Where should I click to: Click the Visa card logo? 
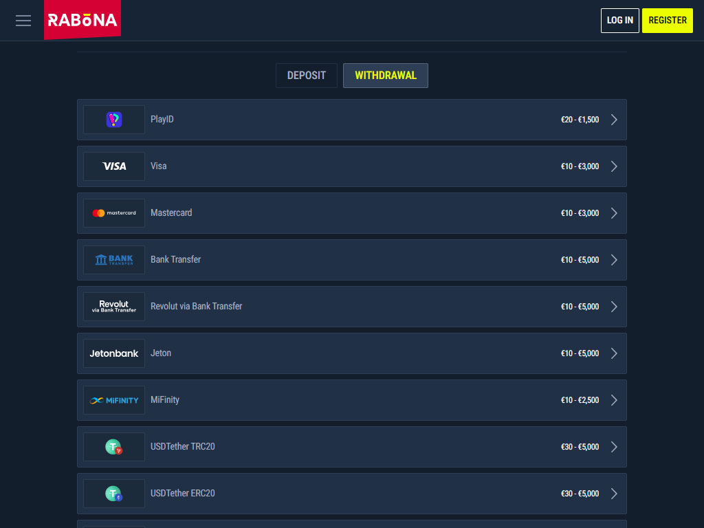(114, 166)
